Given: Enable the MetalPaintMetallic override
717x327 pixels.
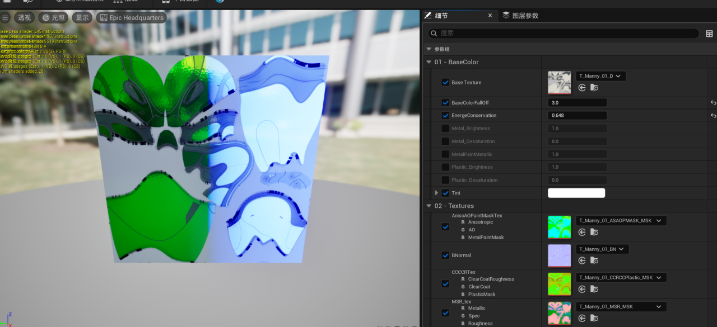Looking at the screenshot, I should (445, 154).
